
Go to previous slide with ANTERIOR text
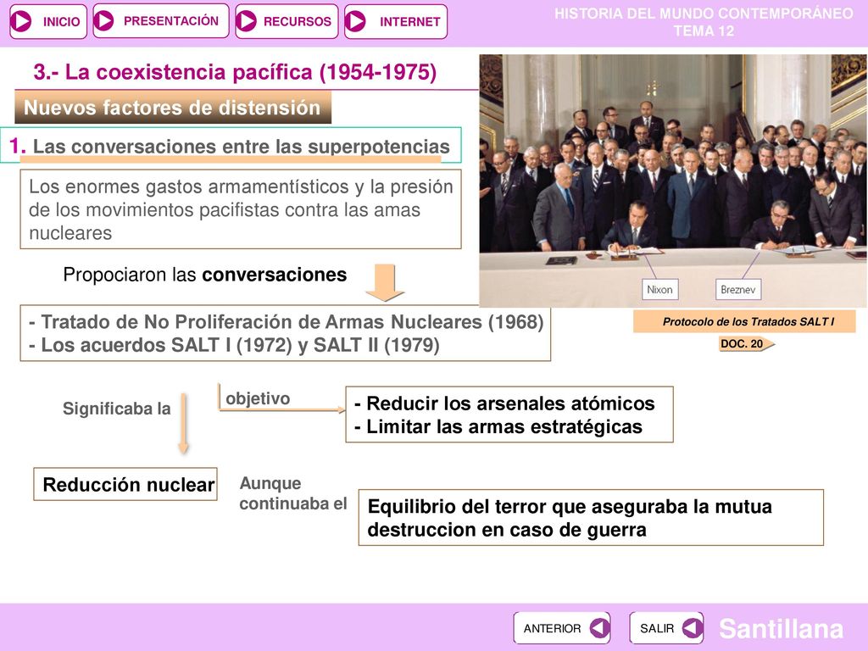point(552,628)
